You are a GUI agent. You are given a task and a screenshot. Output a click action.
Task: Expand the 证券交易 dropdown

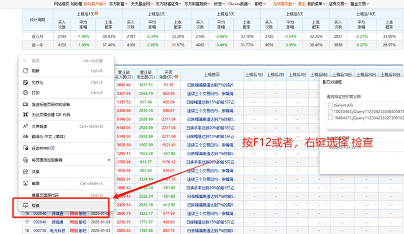(x=338, y=4)
